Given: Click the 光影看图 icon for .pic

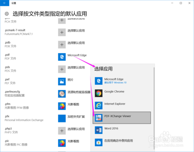Looking at the screenshot, I should coord(62,143).
